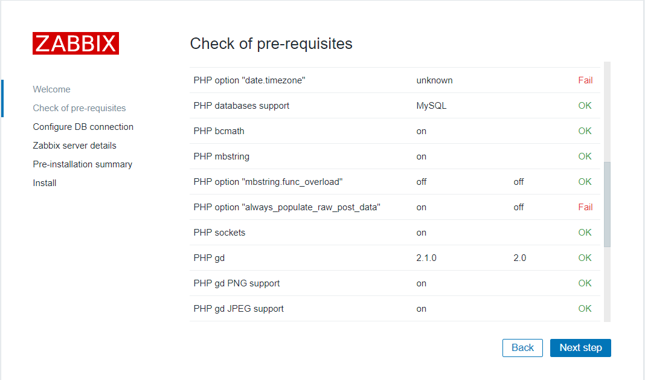Select Zabbix server details step
This screenshot has width=645, height=380.
click(74, 146)
